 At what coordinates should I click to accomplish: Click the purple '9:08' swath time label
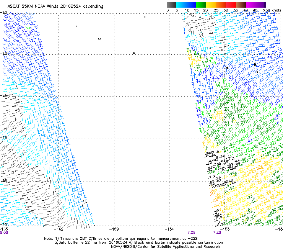(x=4, y=233)
